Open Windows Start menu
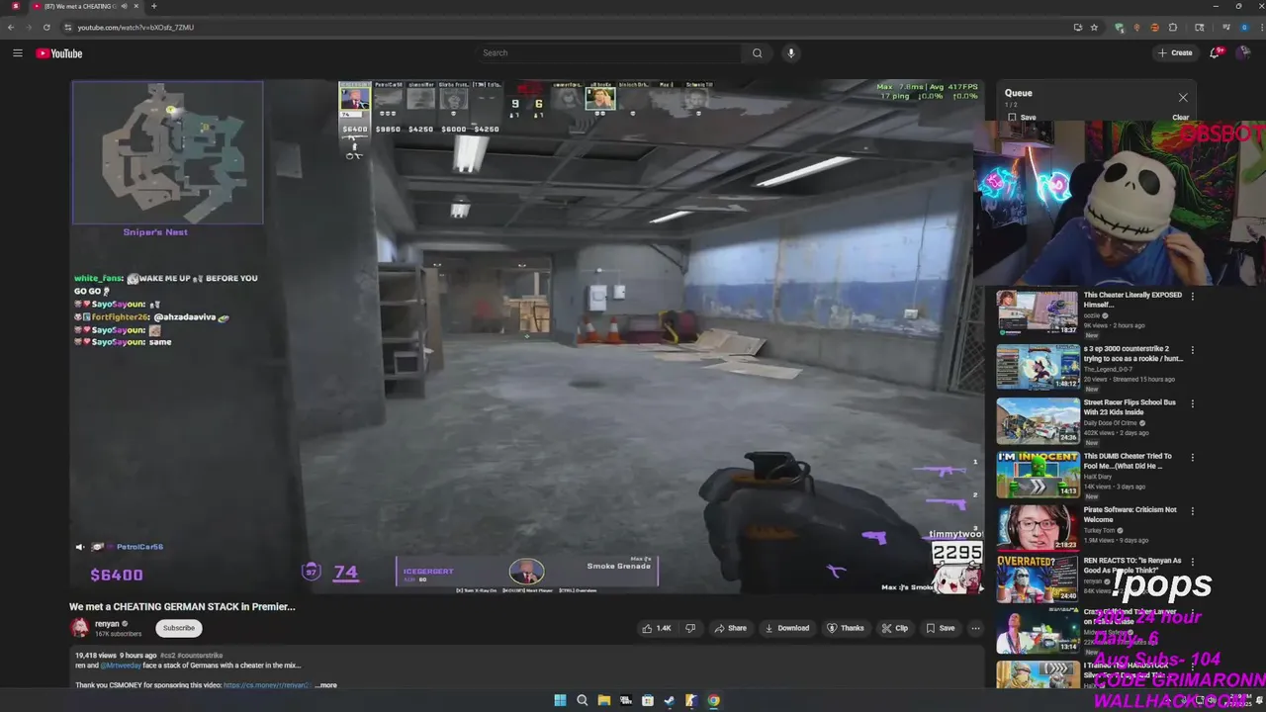The image size is (1266, 712). [560, 701]
